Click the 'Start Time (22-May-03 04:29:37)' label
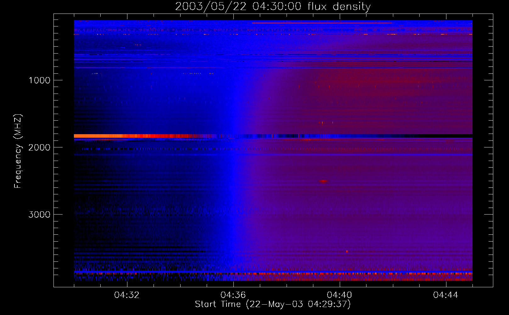 [x=273, y=304]
